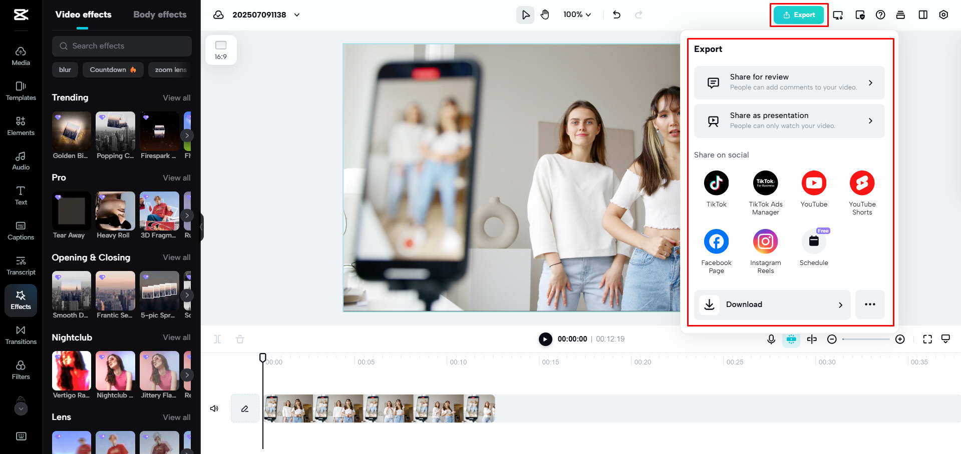Viewport: 961px width, 454px height.
Task: Open the Download export option
Action: click(771, 304)
